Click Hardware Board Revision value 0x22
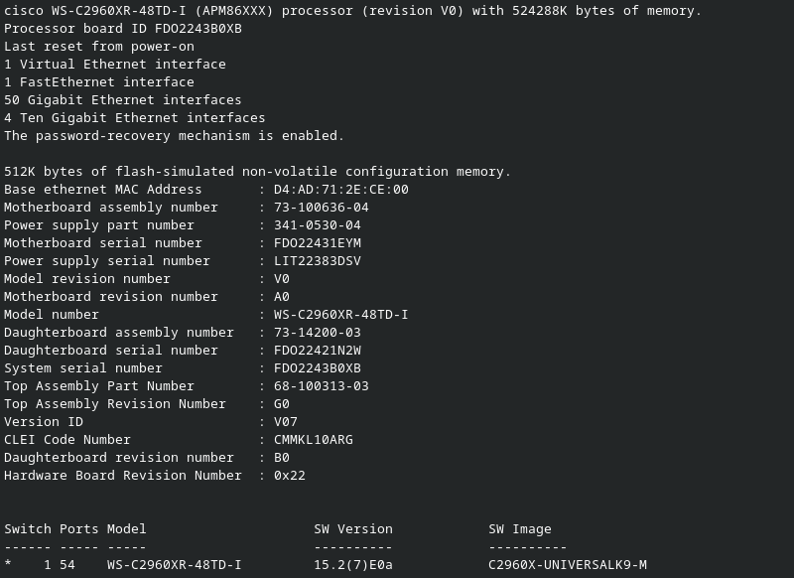The image size is (794, 578). 290,476
